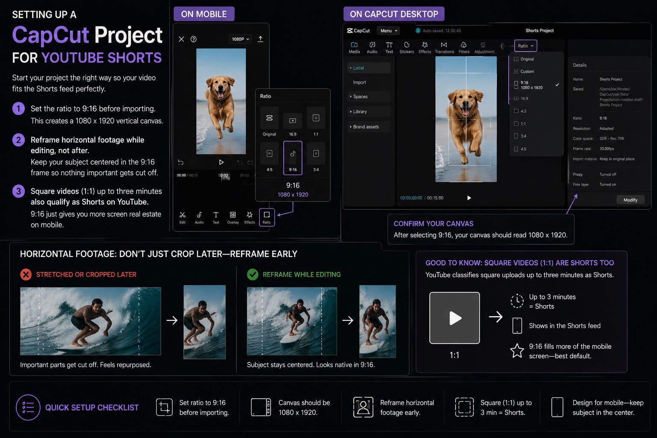The height and width of the screenshot is (438, 657).
Task: Switch to the desktop Audio tab
Action: [x=372, y=47]
